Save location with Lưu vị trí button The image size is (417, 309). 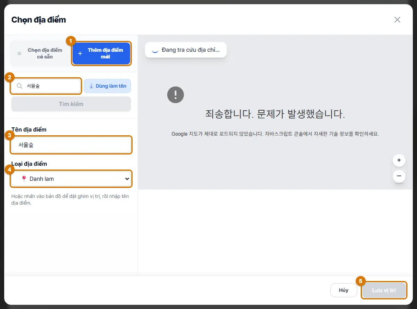click(x=384, y=290)
